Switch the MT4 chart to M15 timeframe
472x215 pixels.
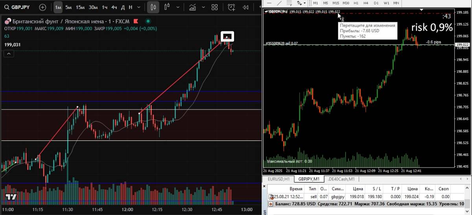tap(336, 3)
